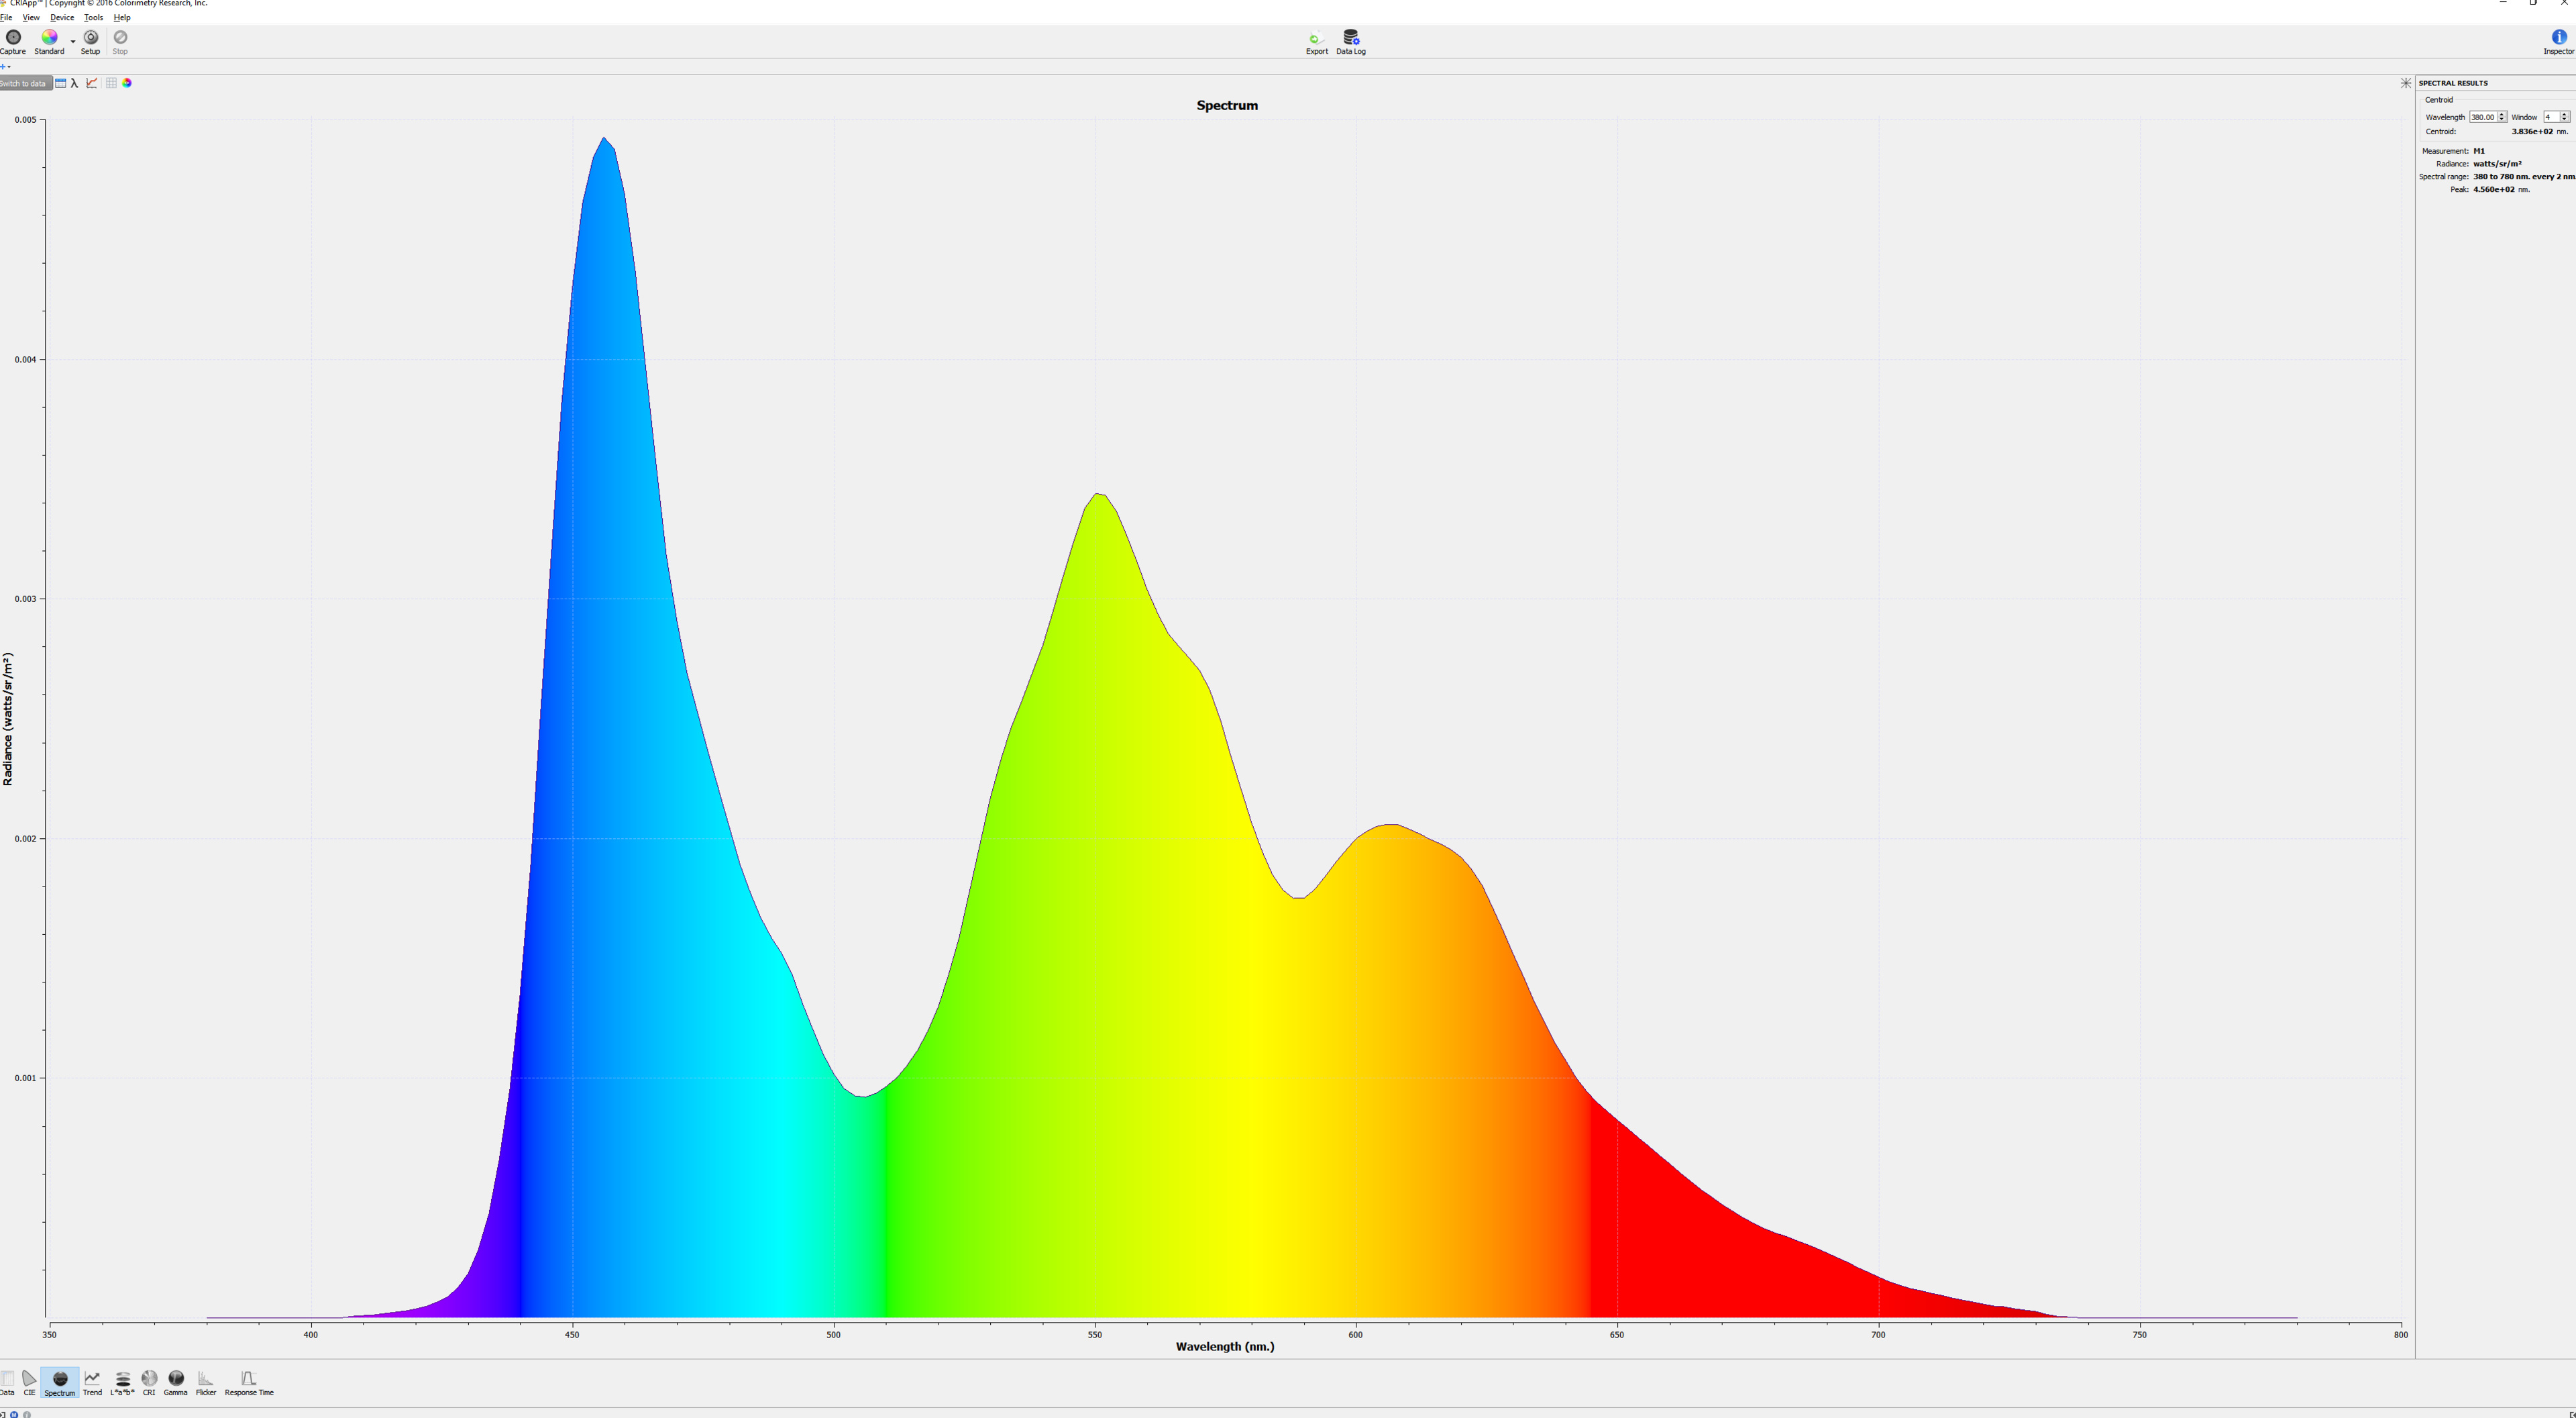This screenshot has height=1418, width=2576.
Task: Expand the Standard mode dropdown arrow
Action: click(73, 42)
